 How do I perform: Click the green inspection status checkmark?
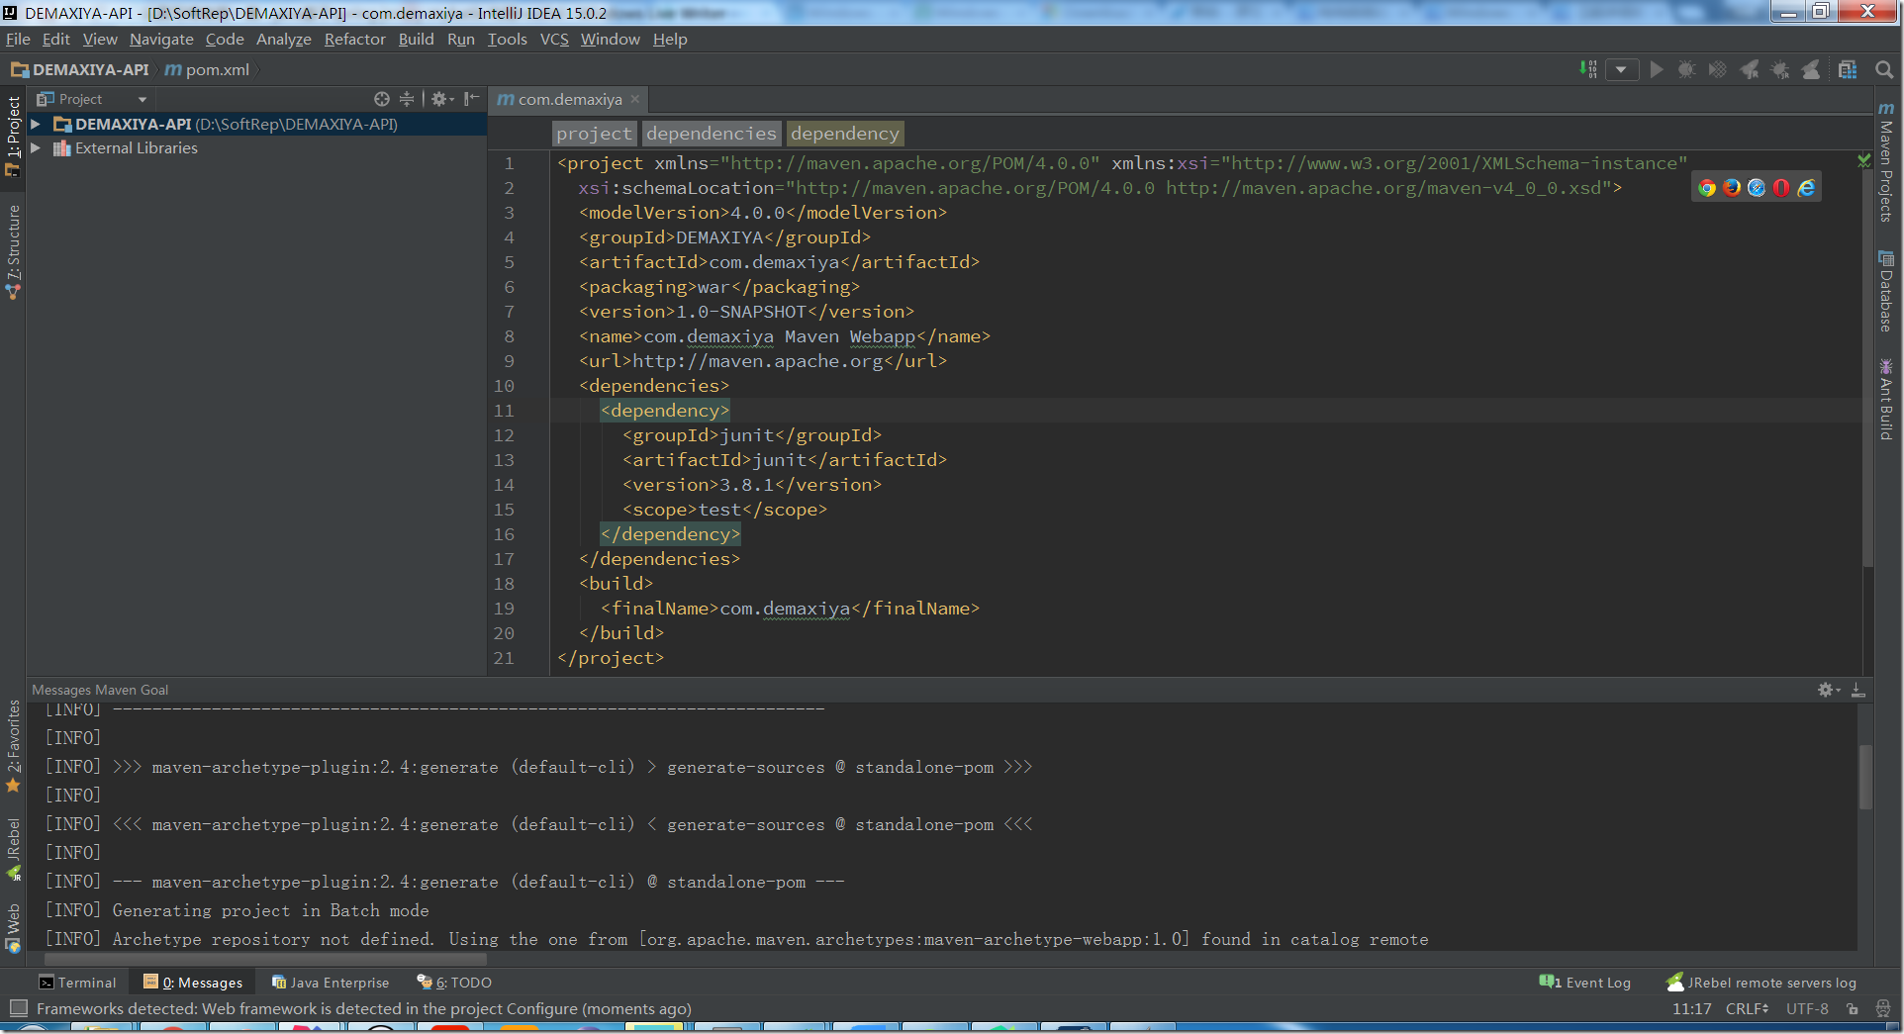1863,160
